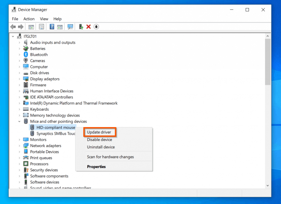Open the View menu
Image resolution: width=281 pixels, height=204 pixels.
tap(44, 19)
